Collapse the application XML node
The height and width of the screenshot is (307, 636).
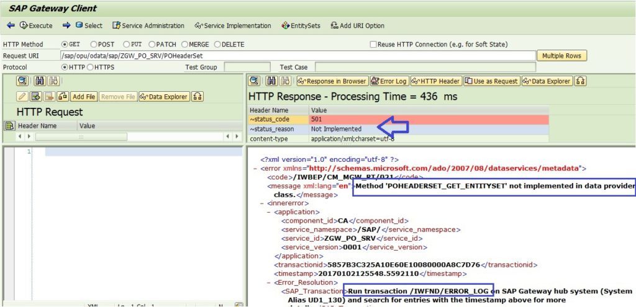click(x=269, y=212)
